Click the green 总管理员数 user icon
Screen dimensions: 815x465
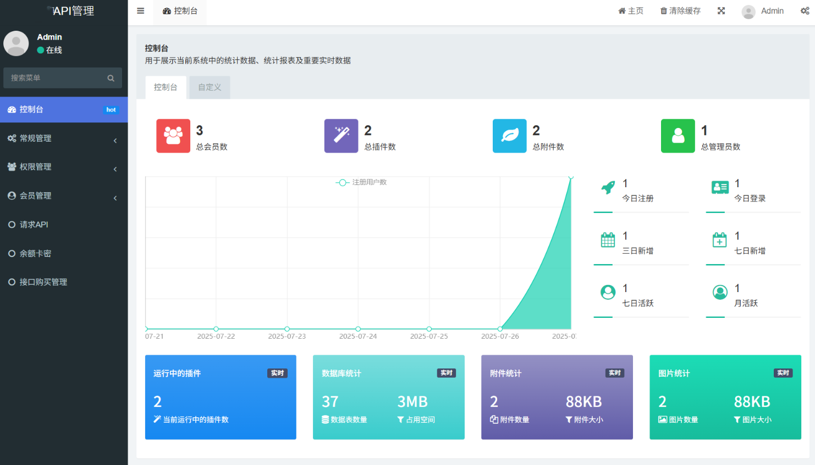click(x=678, y=136)
